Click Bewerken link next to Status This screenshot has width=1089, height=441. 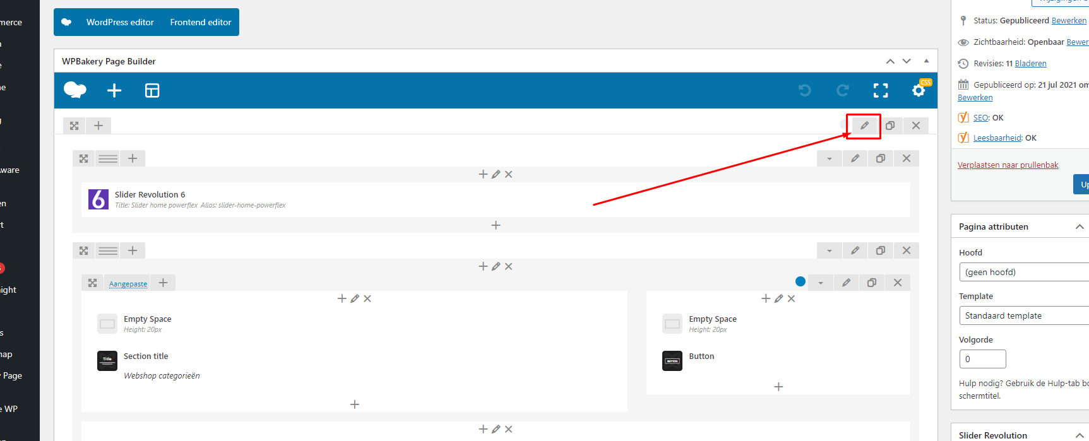pos(1069,21)
